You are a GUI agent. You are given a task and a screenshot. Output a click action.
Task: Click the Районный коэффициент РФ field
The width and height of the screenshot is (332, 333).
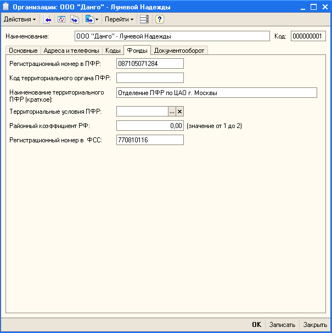click(x=150, y=126)
